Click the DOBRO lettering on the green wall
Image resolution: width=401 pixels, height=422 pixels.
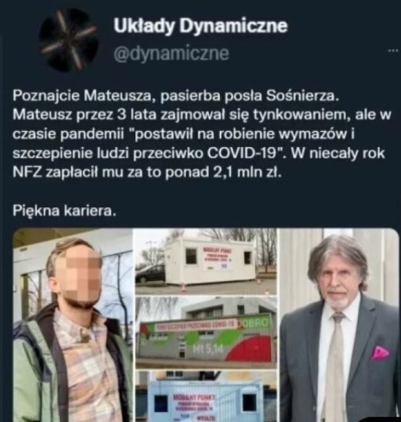click(x=254, y=323)
